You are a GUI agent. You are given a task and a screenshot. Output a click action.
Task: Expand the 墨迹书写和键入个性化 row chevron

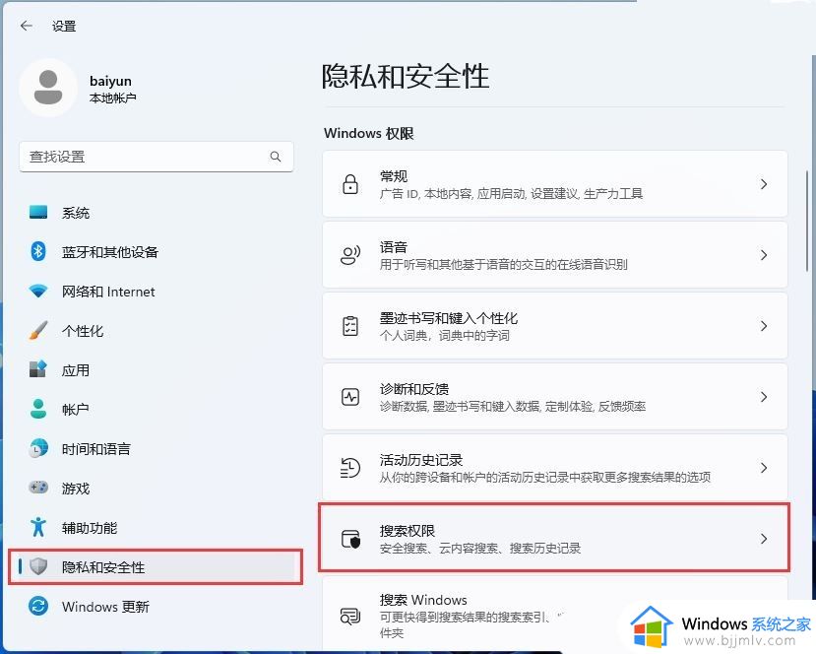tap(764, 326)
